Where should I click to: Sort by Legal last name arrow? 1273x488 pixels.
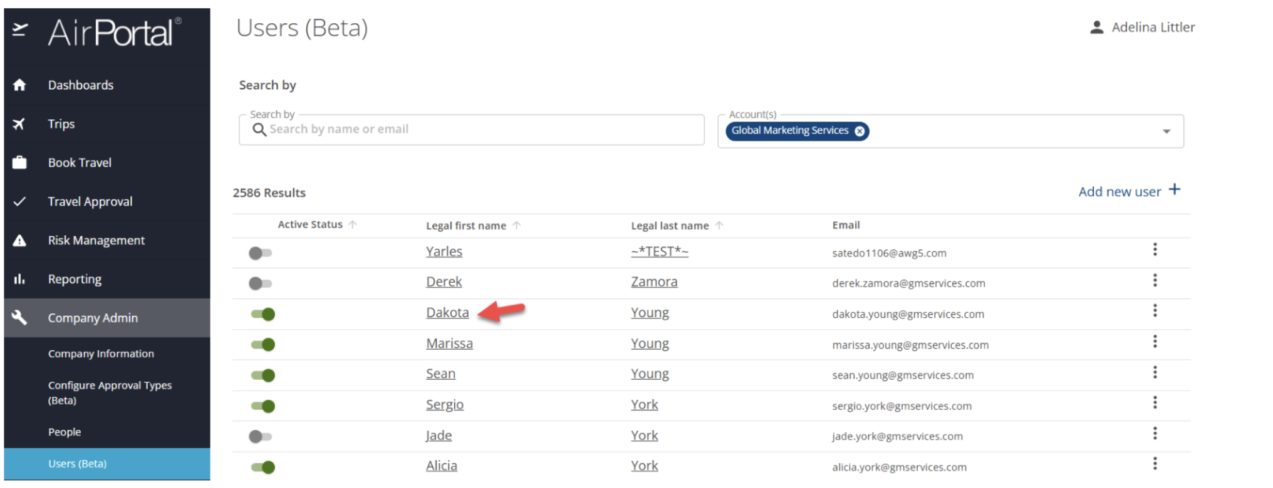coord(719,225)
